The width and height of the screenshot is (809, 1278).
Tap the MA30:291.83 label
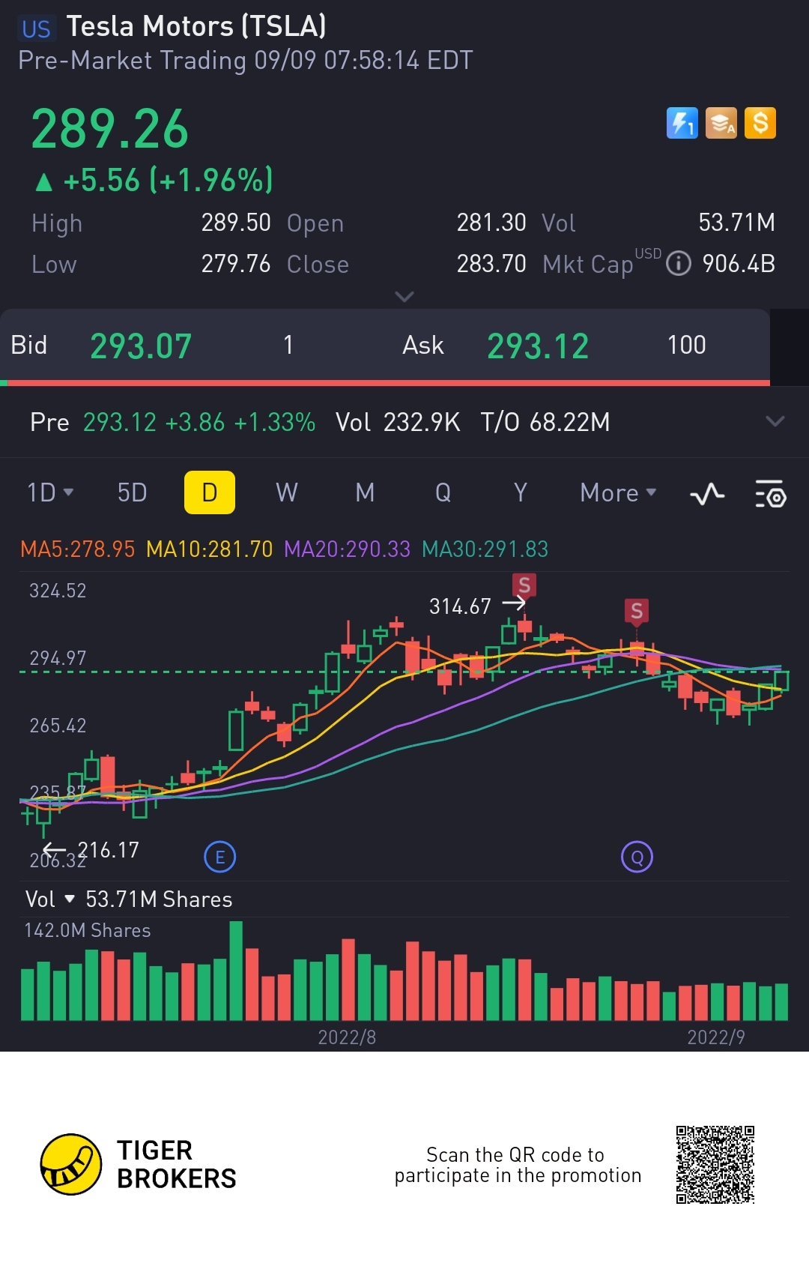tap(485, 549)
